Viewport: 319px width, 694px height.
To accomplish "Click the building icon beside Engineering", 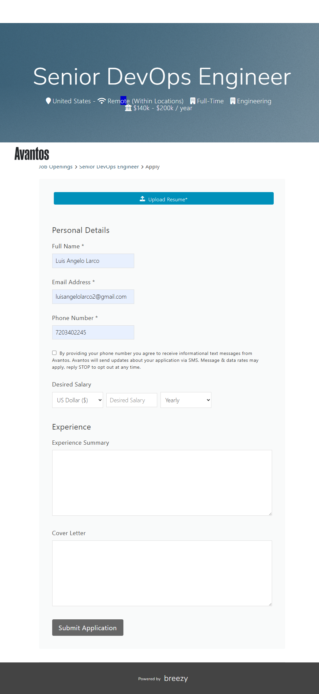I will (233, 101).
